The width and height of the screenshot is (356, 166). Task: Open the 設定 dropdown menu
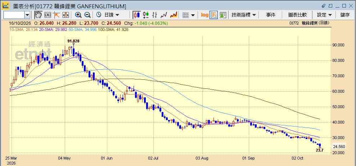click(324, 15)
